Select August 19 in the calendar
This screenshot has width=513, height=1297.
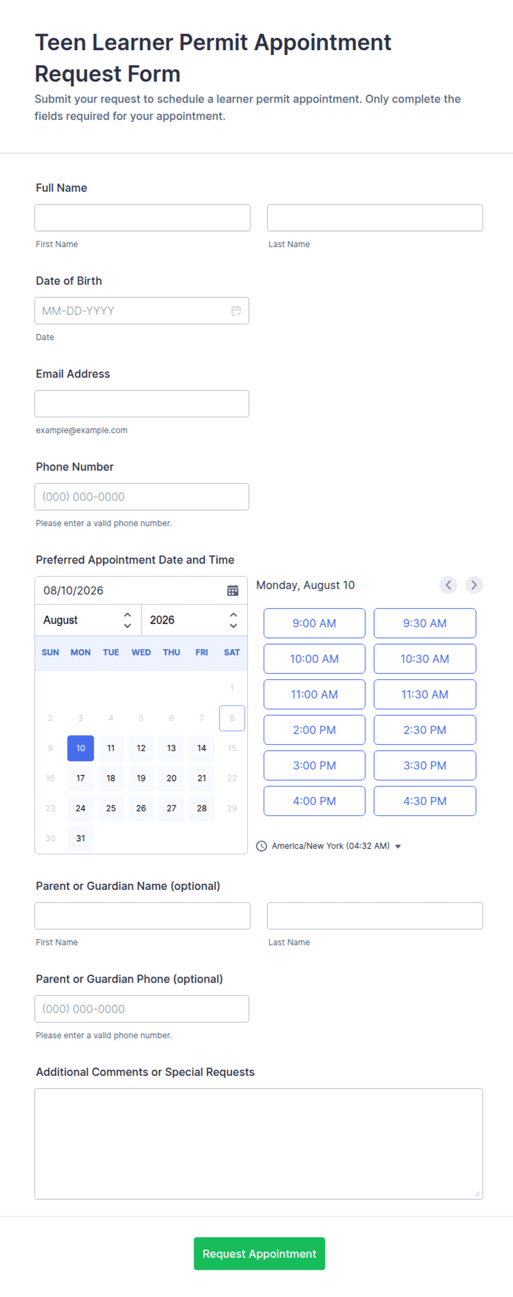pyautogui.click(x=141, y=778)
